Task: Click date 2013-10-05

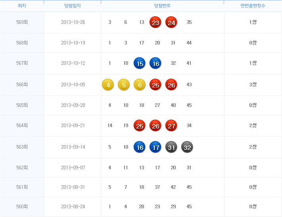Action: [73, 85]
